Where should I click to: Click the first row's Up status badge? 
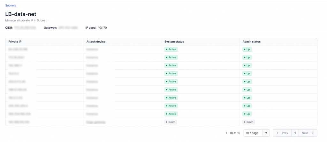point(247,49)
